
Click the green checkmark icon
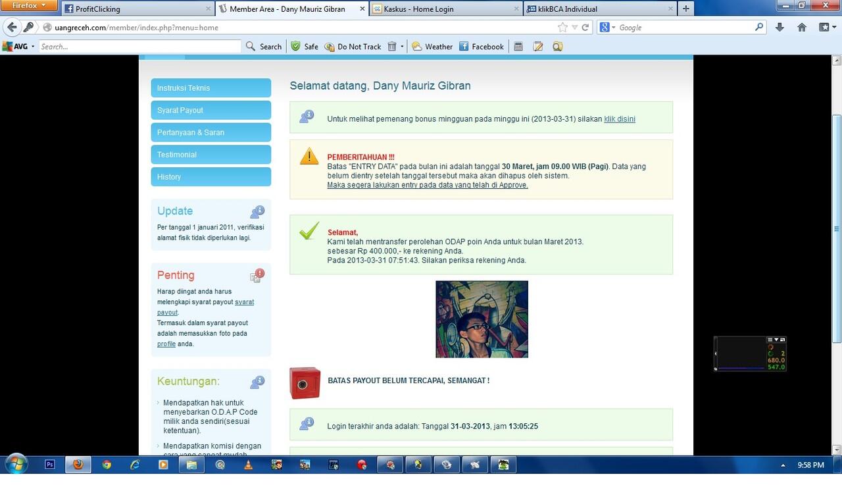[309, 230]
